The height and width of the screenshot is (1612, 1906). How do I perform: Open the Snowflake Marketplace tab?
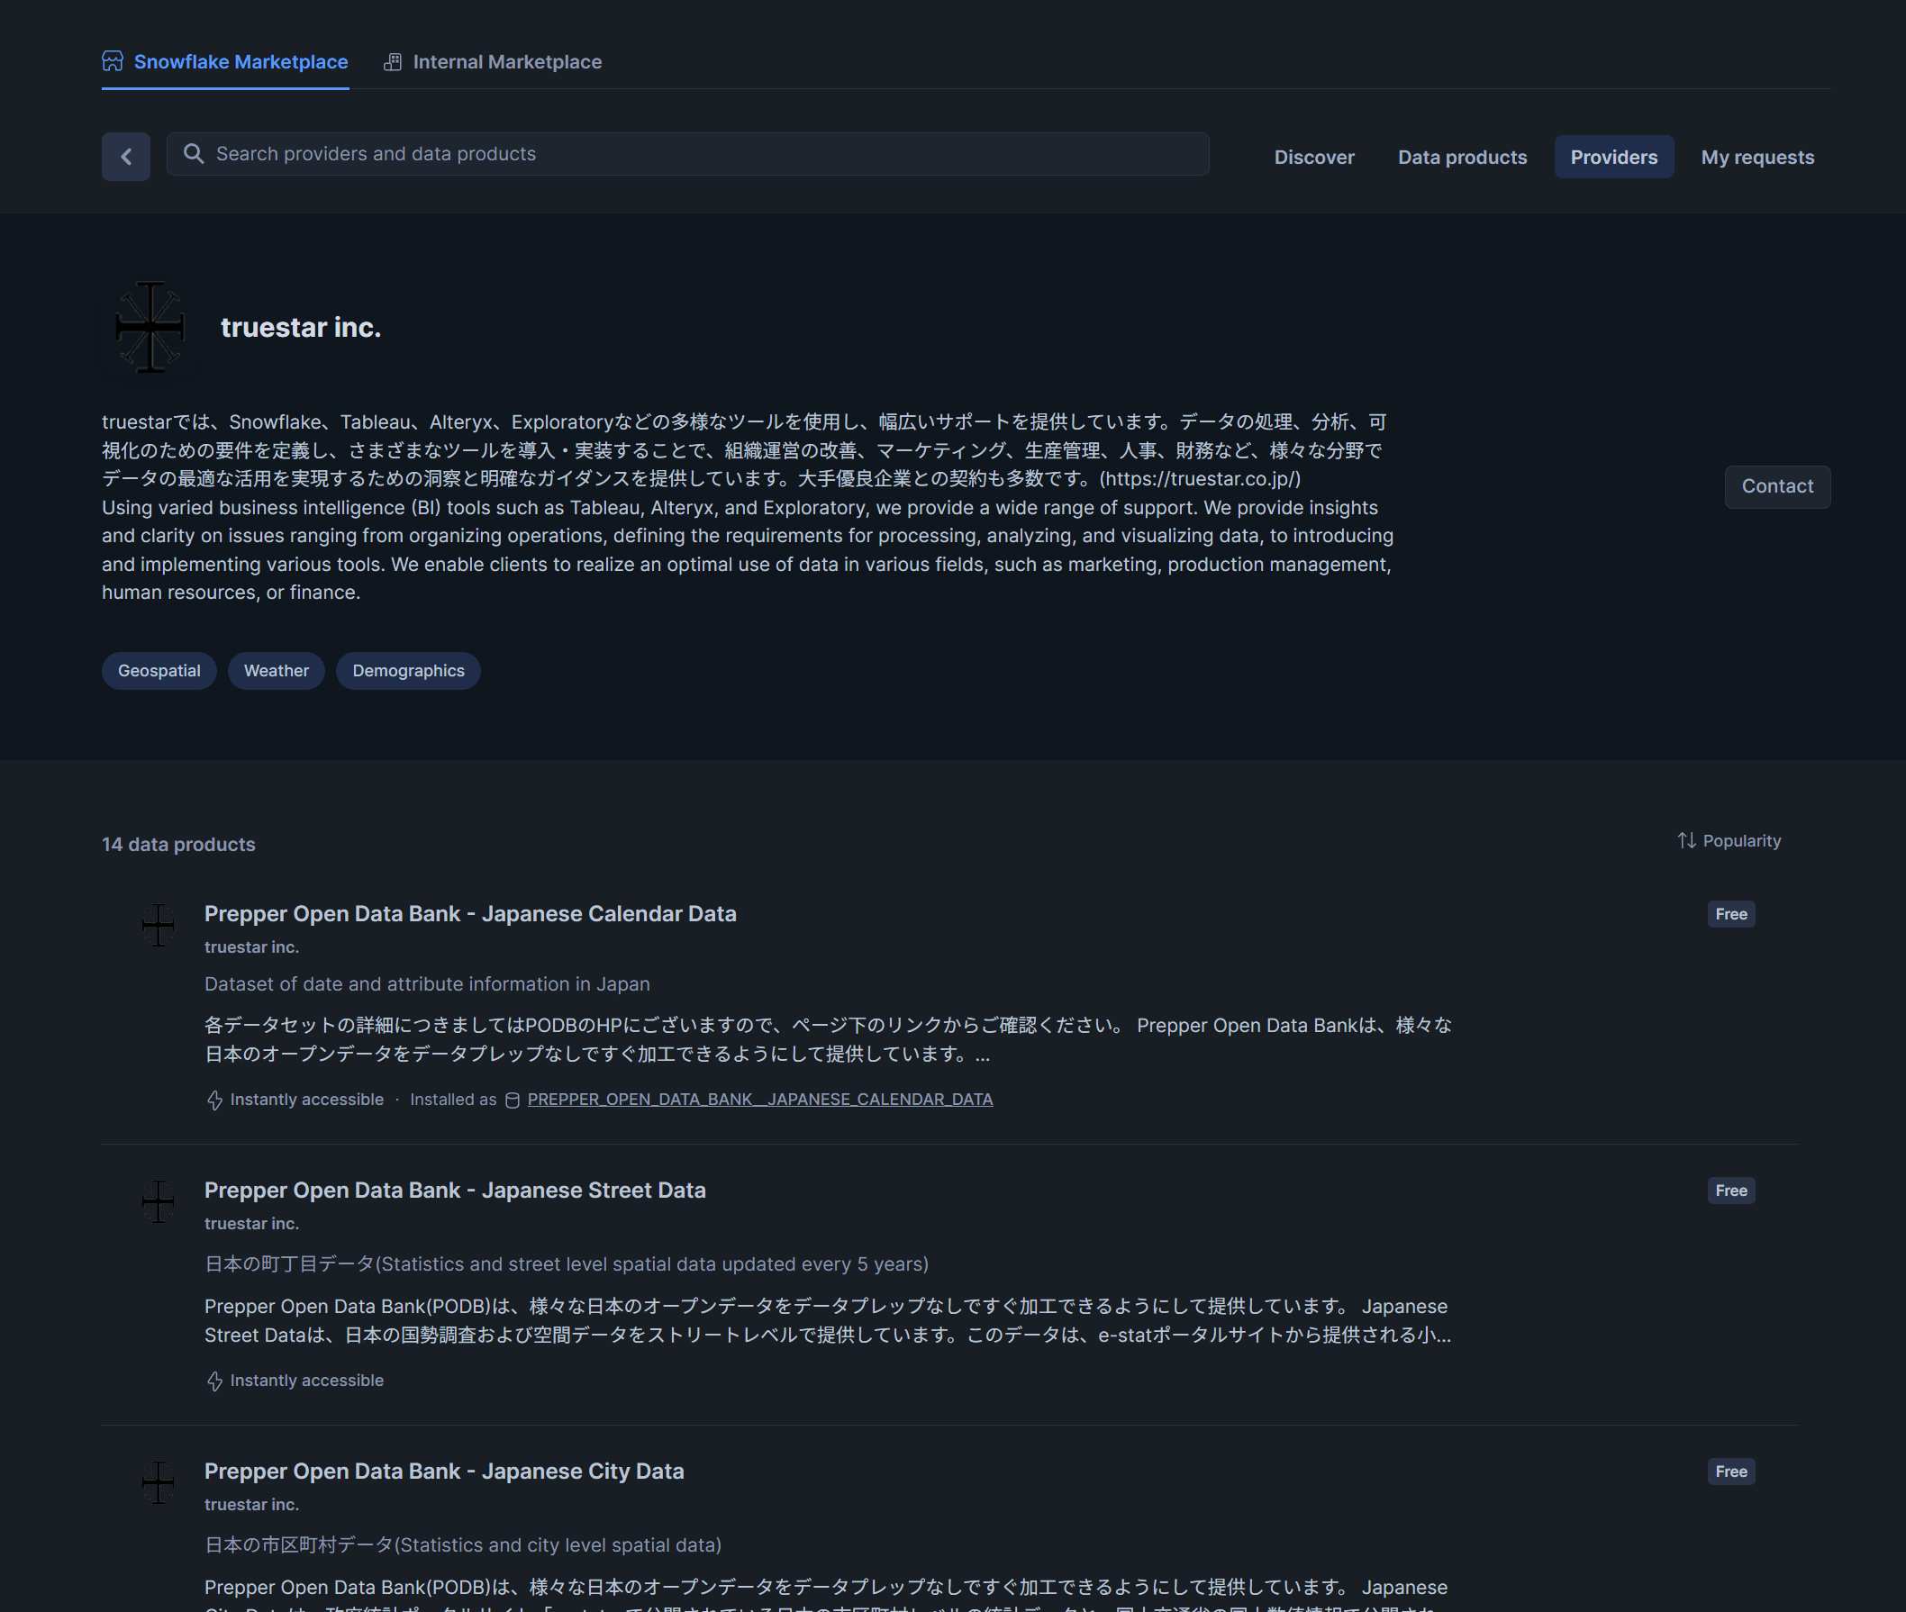click(x=225, y=62)
